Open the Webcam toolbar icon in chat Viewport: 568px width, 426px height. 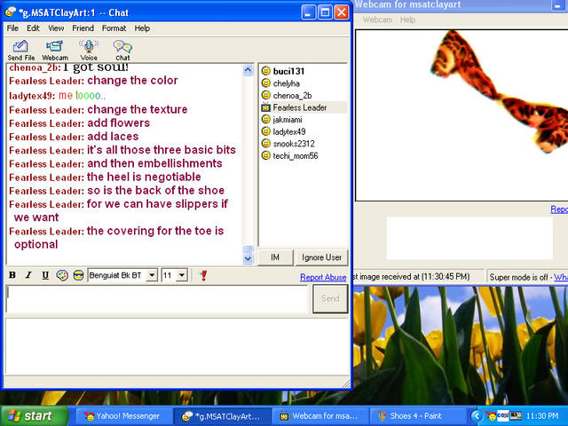click(x=55, y=50)
